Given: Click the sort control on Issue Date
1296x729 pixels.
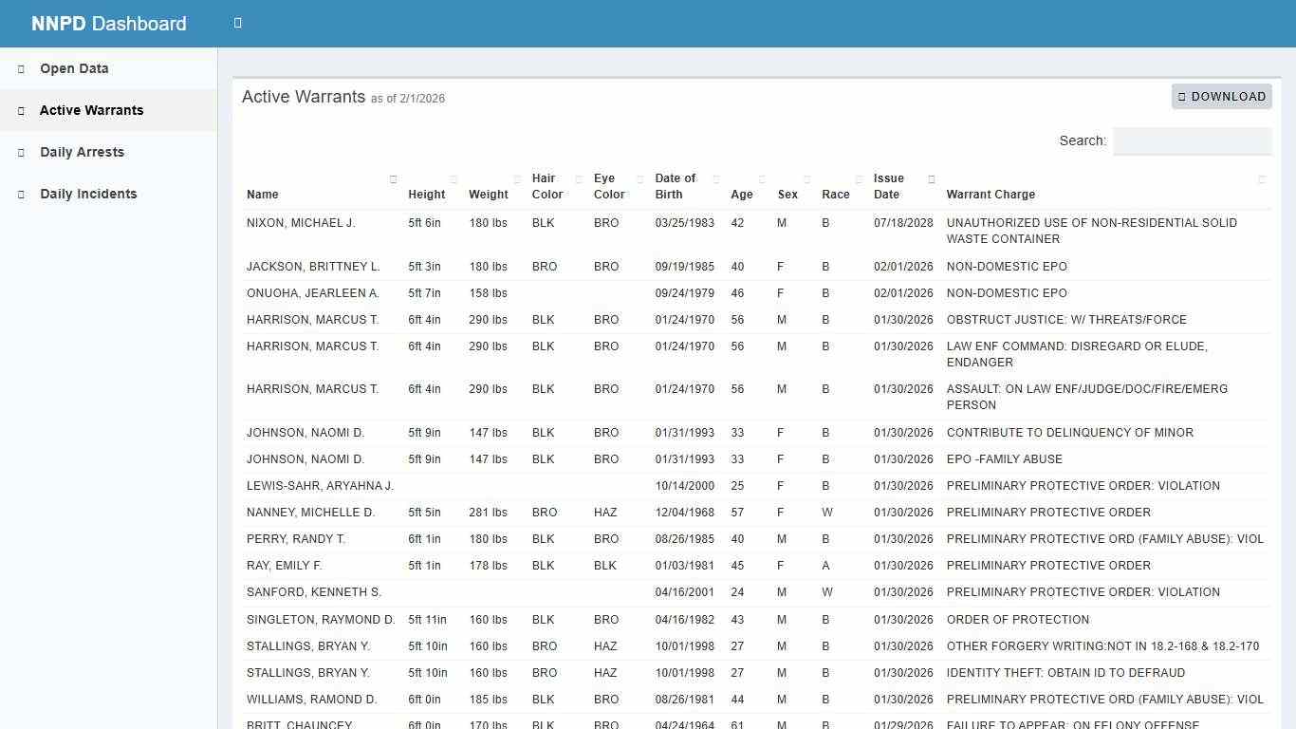Looking at the screenshot, I should pyautogui.click(x=931, y=178).
